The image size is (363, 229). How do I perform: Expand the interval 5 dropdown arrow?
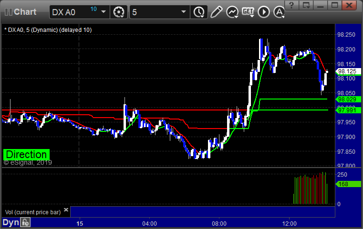[183, 12]
